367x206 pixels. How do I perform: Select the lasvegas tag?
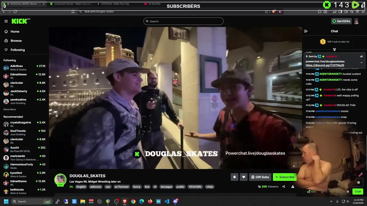tap(166, 187)
